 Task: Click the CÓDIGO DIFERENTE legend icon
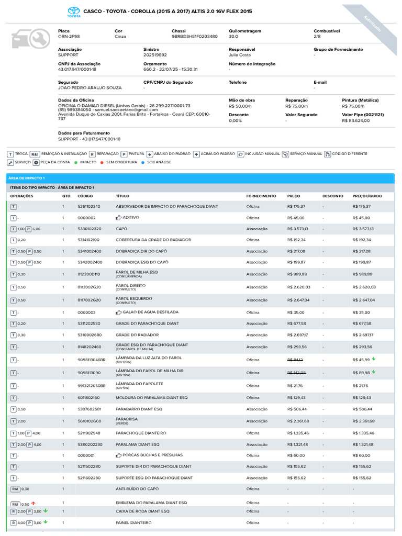click(x=328, y=154)
